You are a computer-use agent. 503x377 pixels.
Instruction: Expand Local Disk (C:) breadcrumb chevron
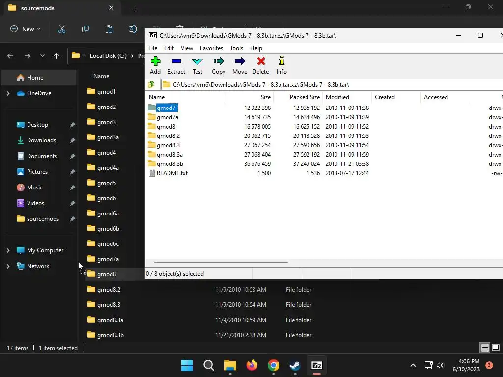pos(132,56)
